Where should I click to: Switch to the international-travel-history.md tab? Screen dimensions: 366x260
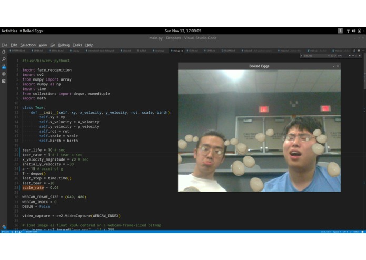click(100, 51)
